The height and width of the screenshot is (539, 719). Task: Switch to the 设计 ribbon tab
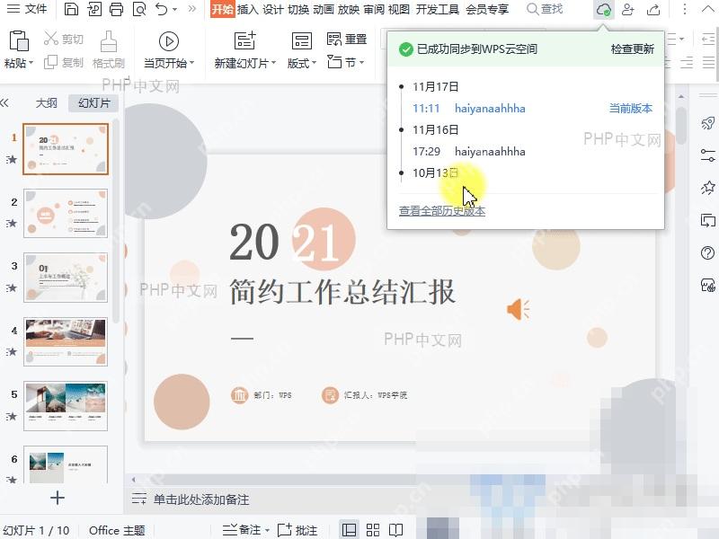tap(273, 9)
